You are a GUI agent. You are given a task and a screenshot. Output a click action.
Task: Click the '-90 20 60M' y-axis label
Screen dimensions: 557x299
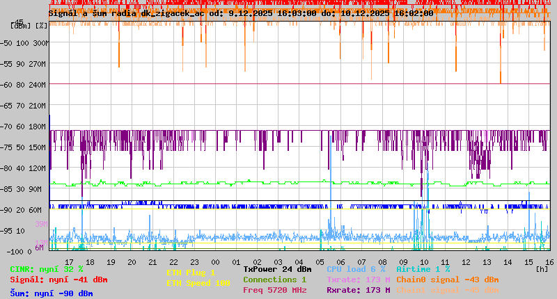(x=21, y=210)
